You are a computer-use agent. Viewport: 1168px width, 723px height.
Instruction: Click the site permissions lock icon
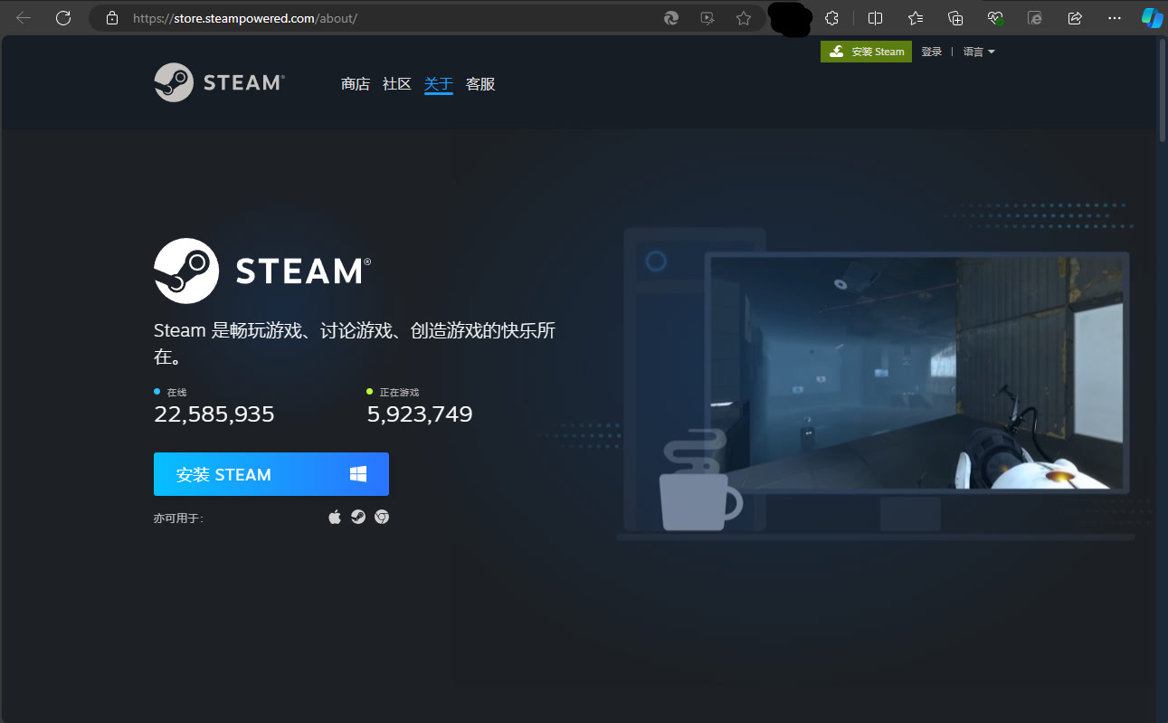pyautogui.click(x=111, y=17)
